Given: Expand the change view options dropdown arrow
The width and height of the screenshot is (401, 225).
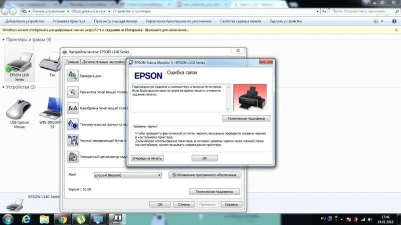Looking at the screenshot, I should (382, 21).
